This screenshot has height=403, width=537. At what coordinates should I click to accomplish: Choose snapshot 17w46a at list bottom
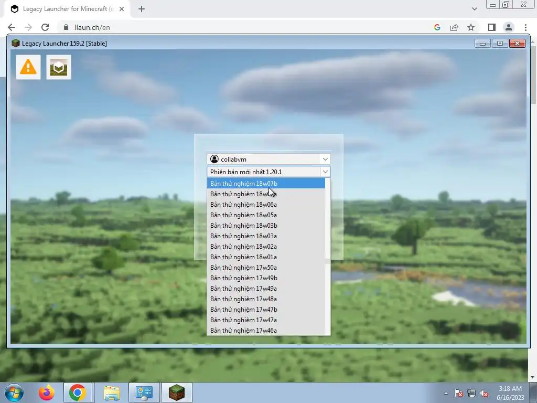tap(266, 331)
